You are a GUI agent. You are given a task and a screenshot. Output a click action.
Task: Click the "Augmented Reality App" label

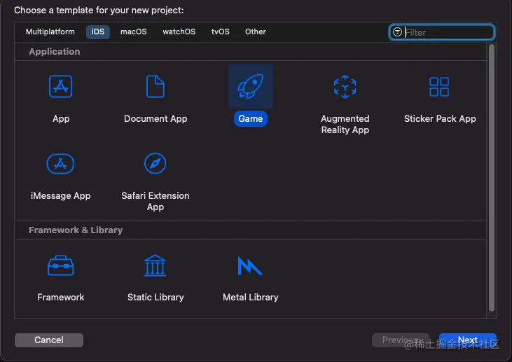(345, 124)
